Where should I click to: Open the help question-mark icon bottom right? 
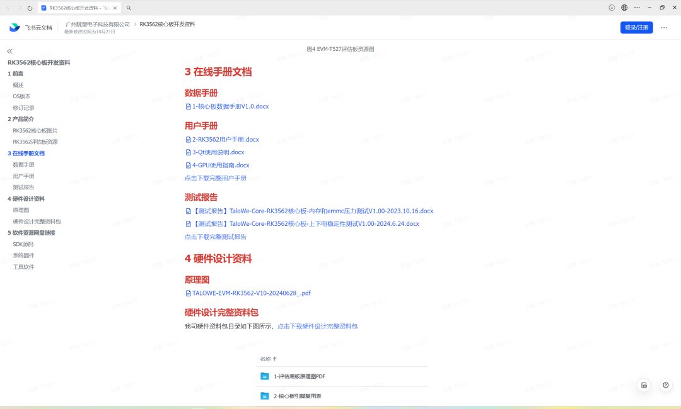pos(665,385)
